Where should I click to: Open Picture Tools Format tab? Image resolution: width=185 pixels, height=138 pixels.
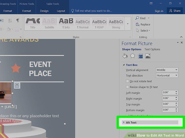[27, 11]
